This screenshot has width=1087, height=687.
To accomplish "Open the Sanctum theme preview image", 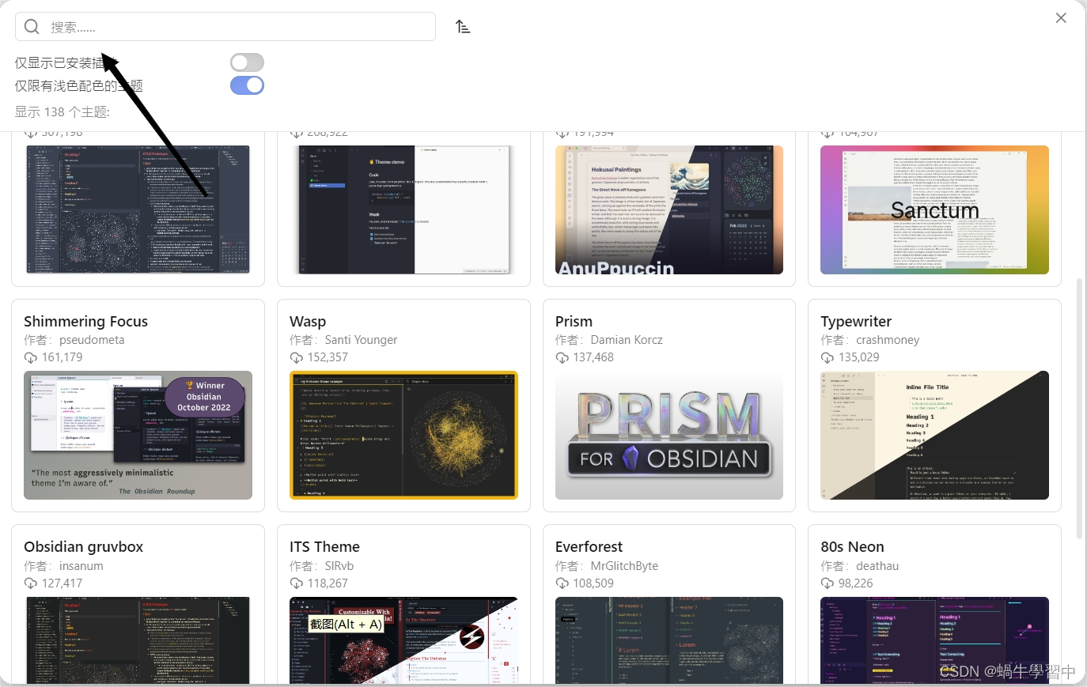I will coord(934,209).
